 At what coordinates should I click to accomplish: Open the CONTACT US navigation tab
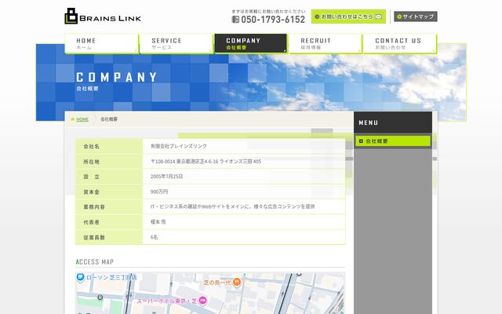coord(399,44)
